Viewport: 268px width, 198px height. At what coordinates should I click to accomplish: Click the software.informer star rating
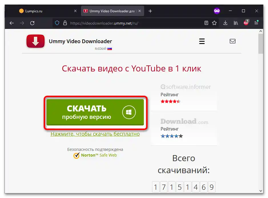[x=170, y=101]
